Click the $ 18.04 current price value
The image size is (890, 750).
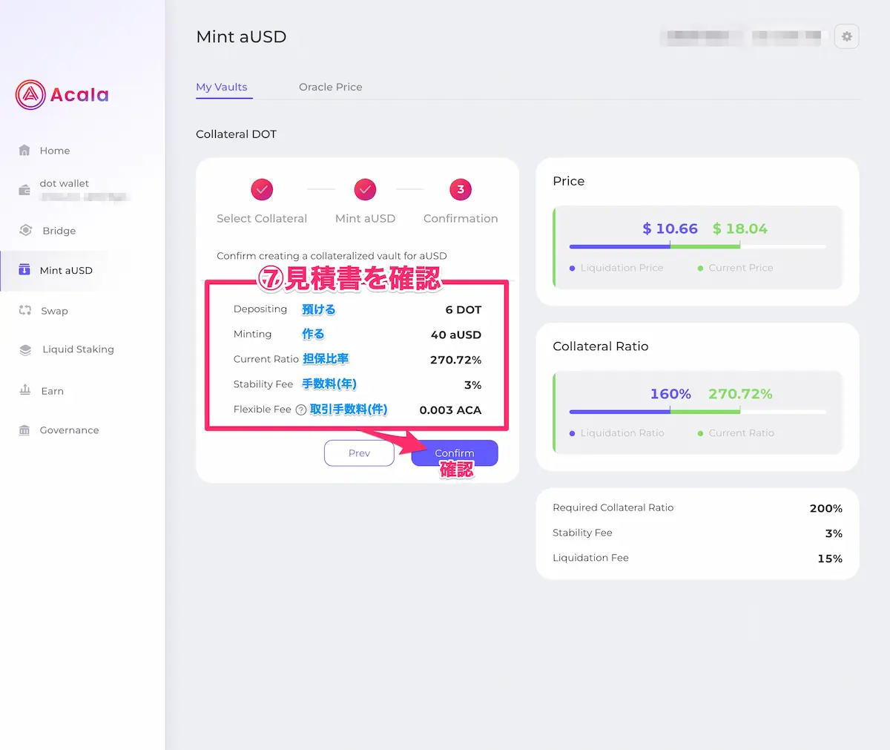click(x=740, y=228)
